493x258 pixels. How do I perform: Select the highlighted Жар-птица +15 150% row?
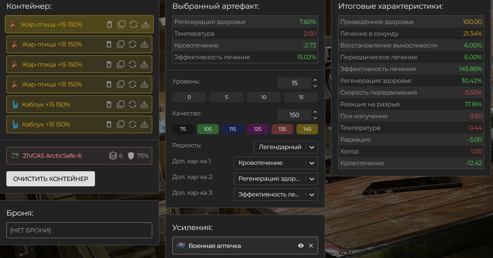(x=79, y=24)
